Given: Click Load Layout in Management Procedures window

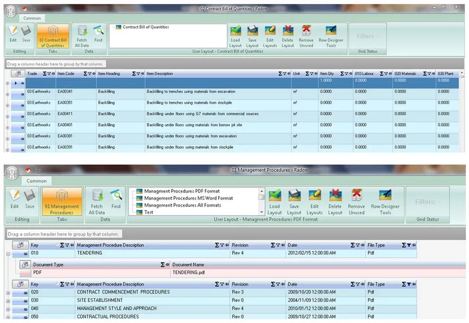Looking at the screenshot, I should (x=275, y=202).
